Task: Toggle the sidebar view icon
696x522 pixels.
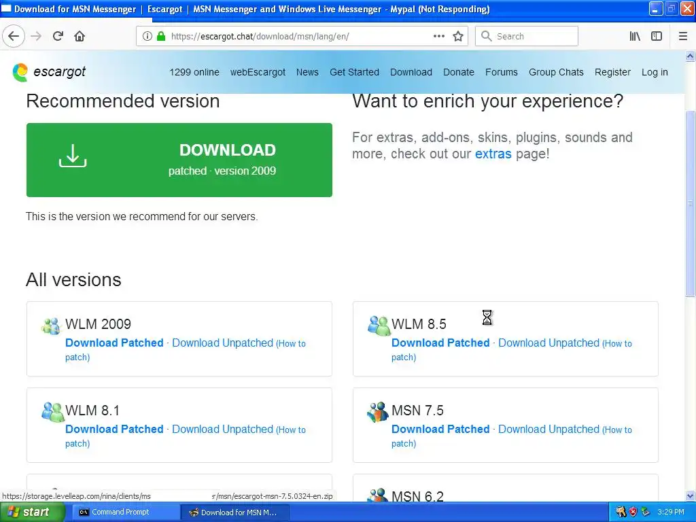Action: coord(657,36)
